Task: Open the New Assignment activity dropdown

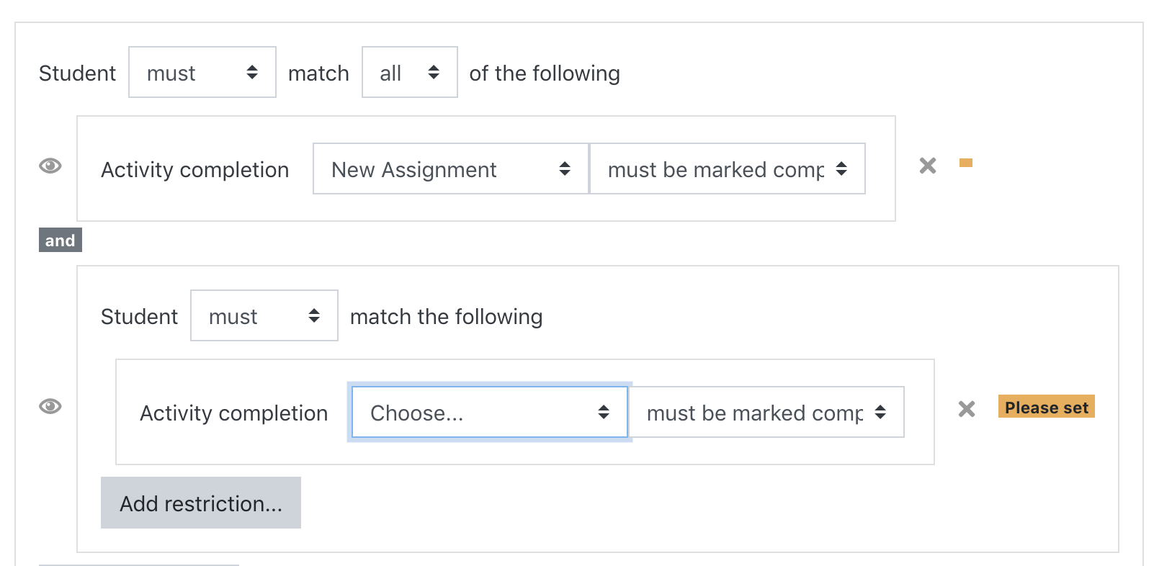Action: pyautogui.click(x=451, y=169)
